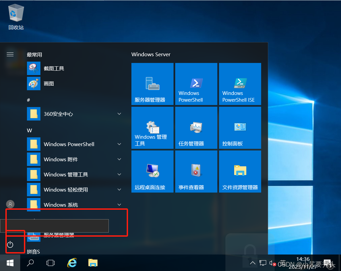Open the 文件资源管理器 tile

tap(240, 171)
